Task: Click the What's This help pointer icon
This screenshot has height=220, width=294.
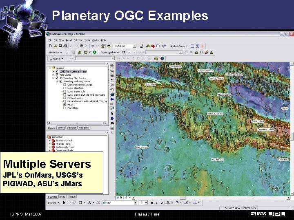Action: pos(164,46)
